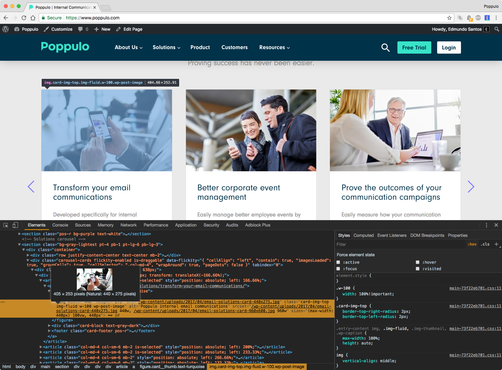This screenshot has height=370, width=502.
Task: Click the WordPress logo in admin bar
Action: (5, 29)
